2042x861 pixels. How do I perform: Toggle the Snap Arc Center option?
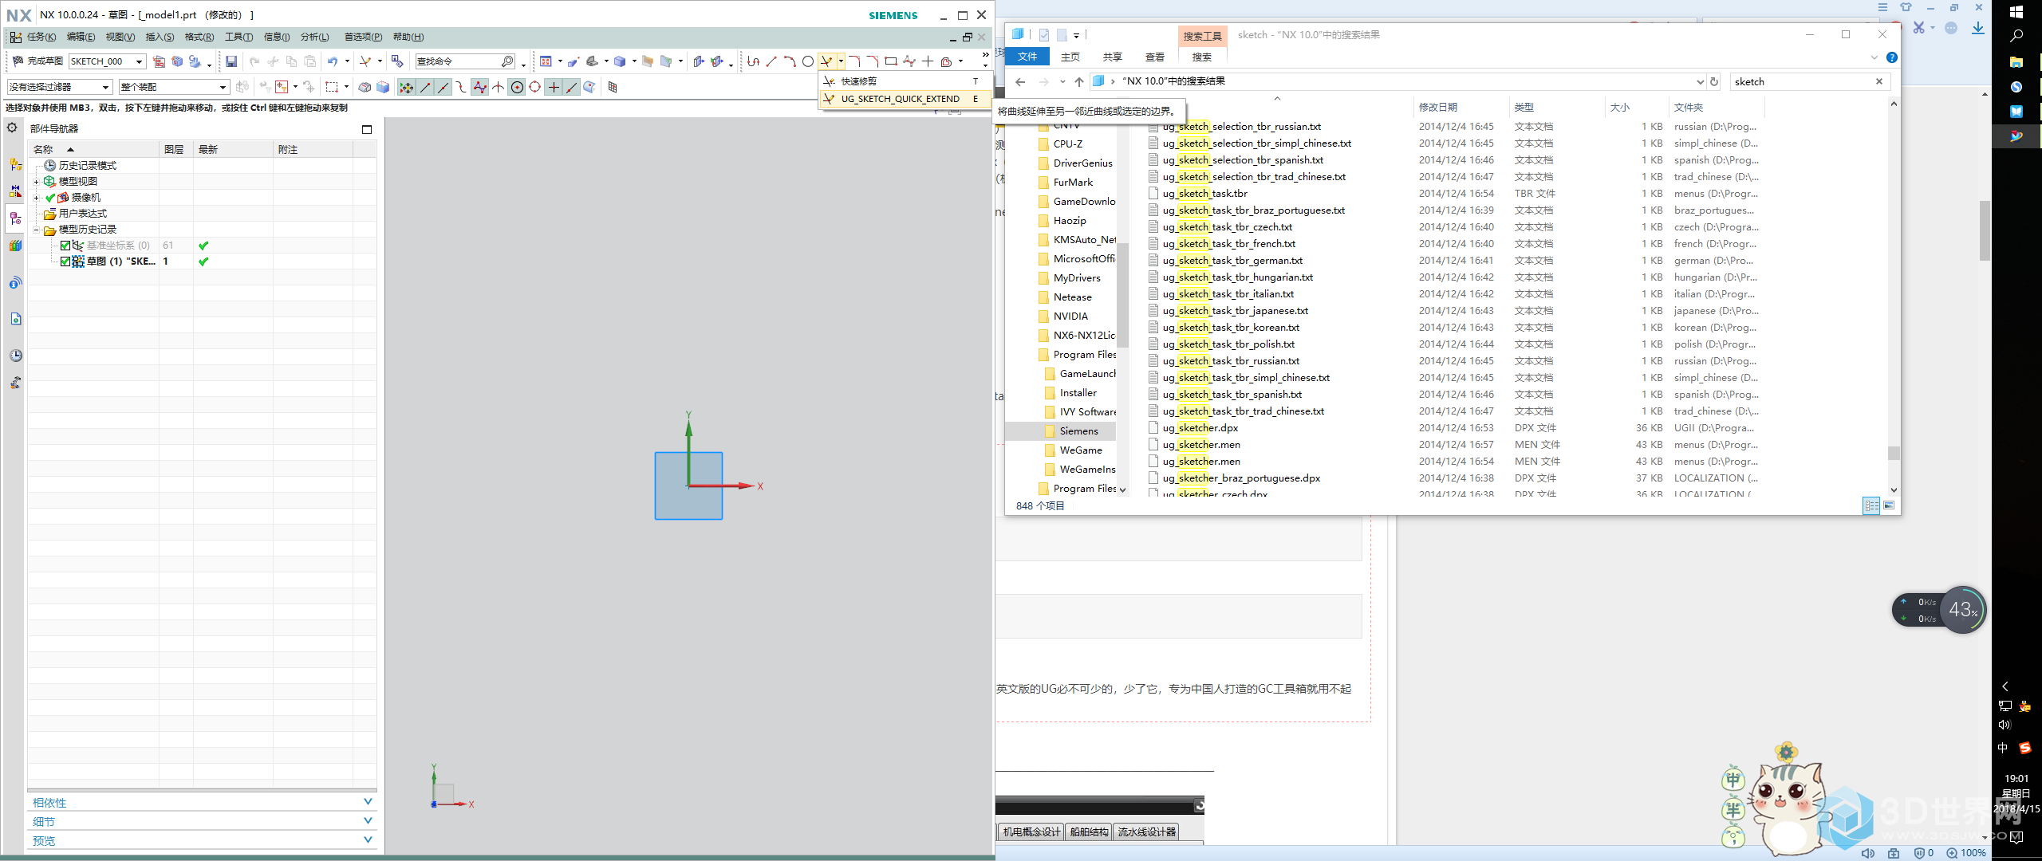coord(517,87)
